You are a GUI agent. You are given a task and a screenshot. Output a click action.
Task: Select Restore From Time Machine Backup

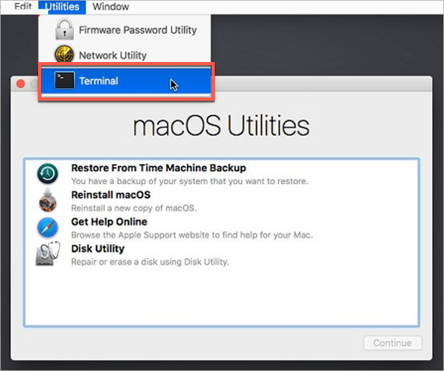point(158,168)
